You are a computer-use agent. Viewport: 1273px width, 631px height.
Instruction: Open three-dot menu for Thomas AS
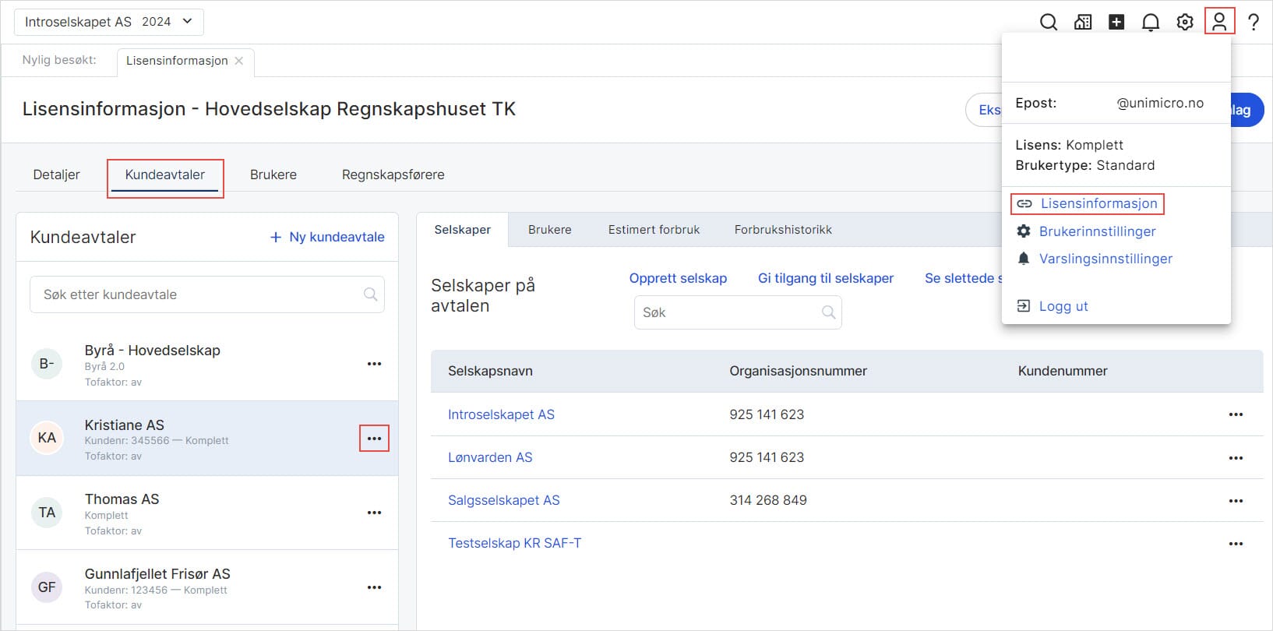(x=374, y=513)
